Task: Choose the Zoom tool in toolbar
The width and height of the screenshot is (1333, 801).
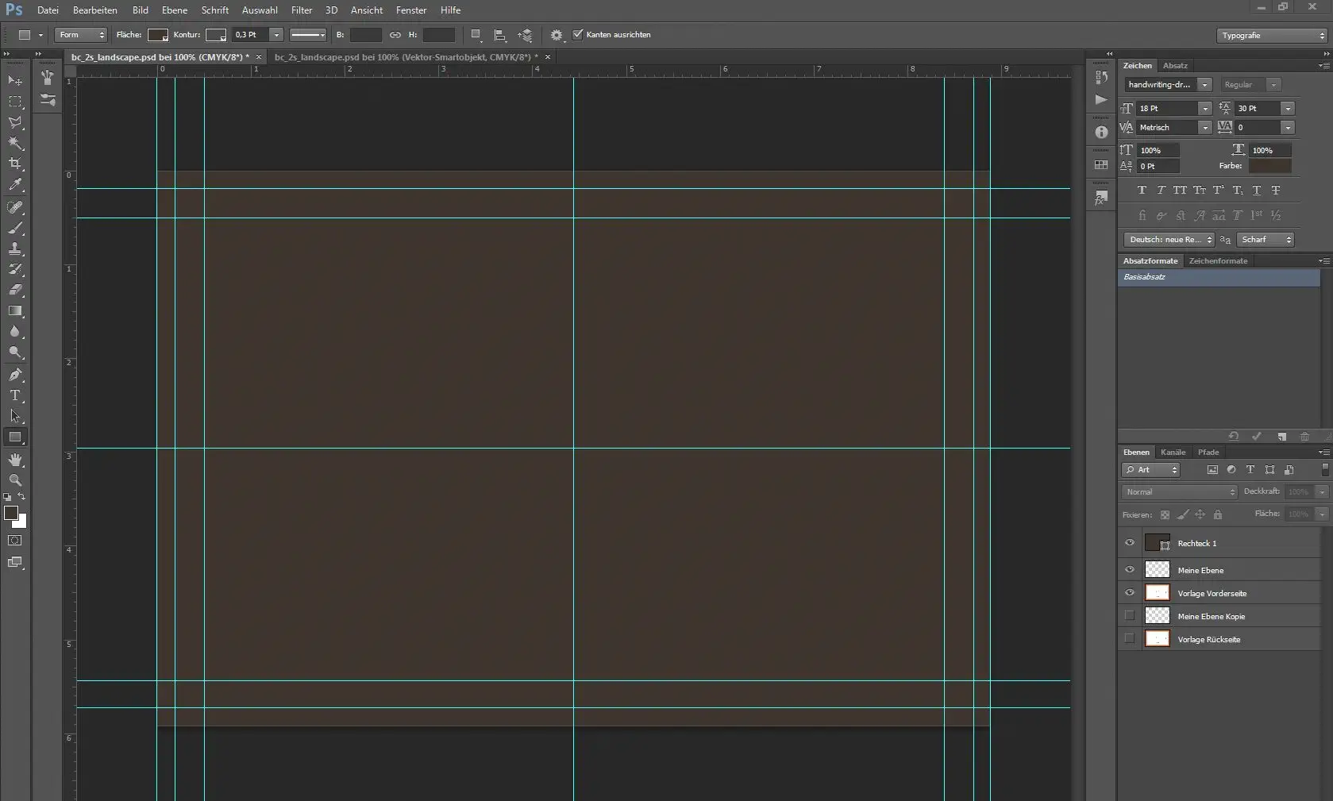Action: tap(15, 480)
